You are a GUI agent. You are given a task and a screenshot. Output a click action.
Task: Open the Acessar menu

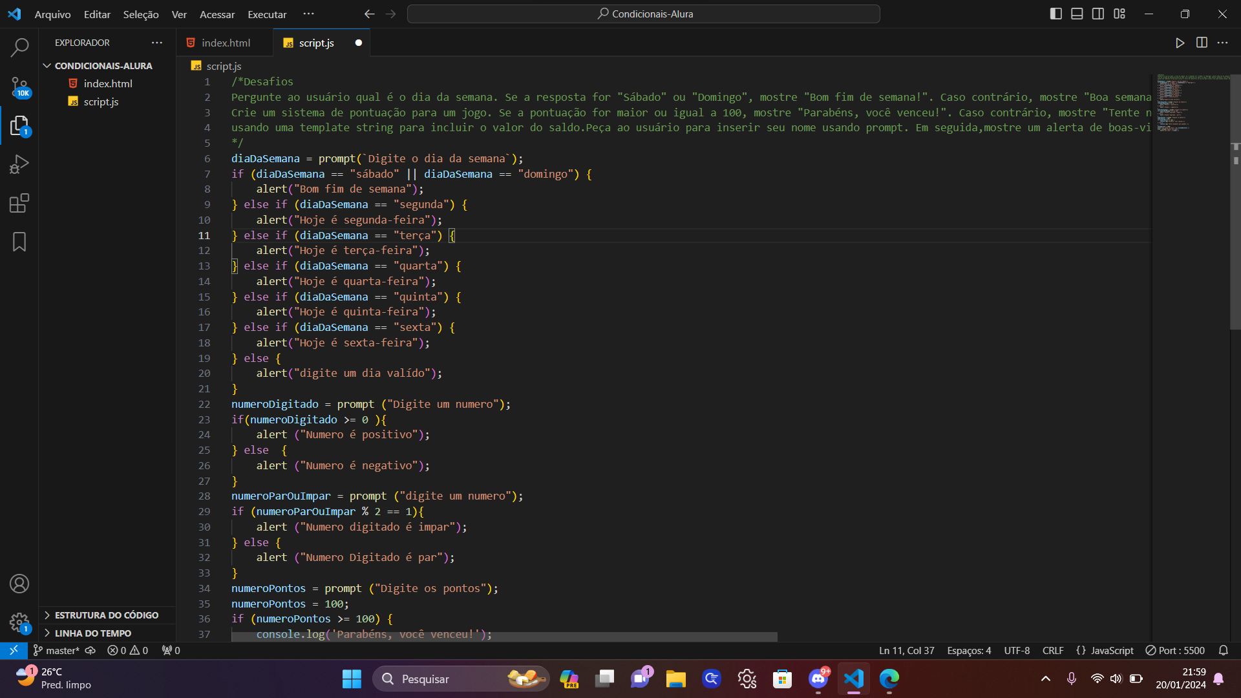(217, 14)
